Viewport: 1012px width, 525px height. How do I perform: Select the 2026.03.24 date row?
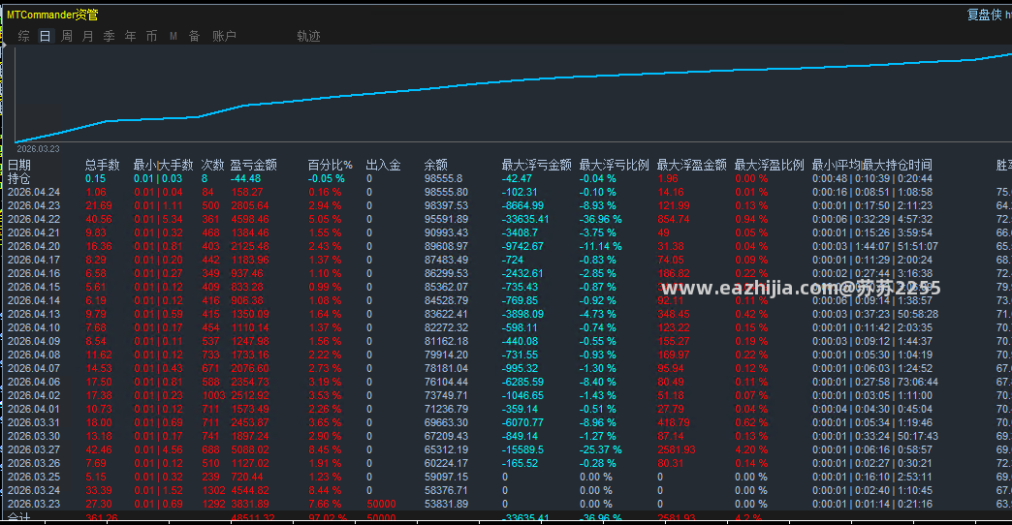pyautogui.click(x=34, y=490)
